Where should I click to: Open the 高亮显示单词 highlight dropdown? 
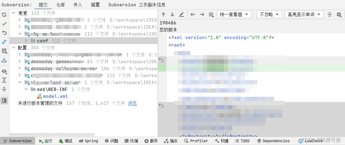point(304,14)
